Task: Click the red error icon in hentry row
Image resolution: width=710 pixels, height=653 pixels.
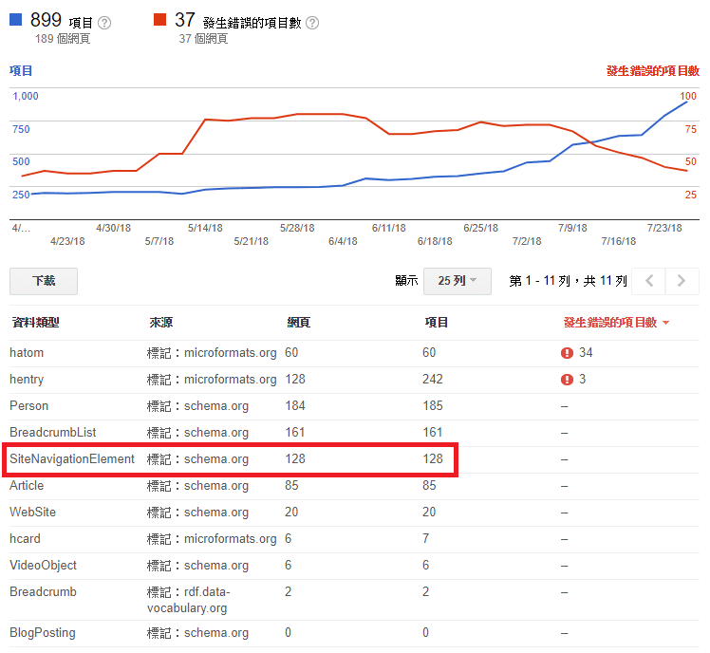Action: (x=567, y=380)
